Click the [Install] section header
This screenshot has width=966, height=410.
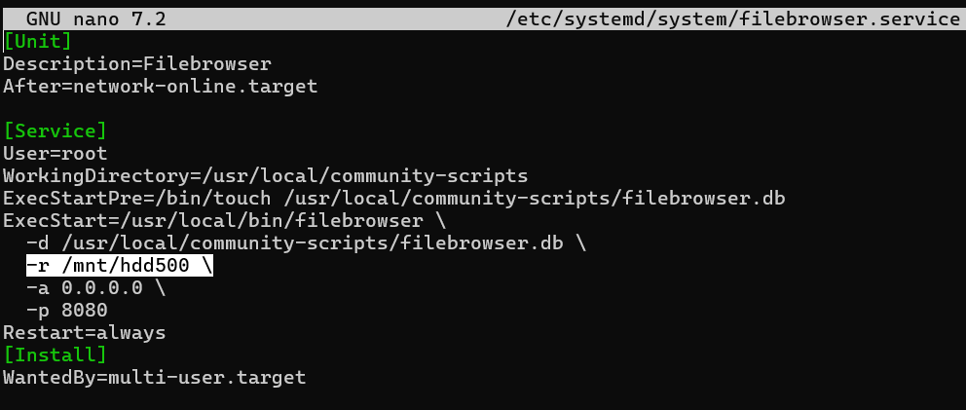coord(55,354)
